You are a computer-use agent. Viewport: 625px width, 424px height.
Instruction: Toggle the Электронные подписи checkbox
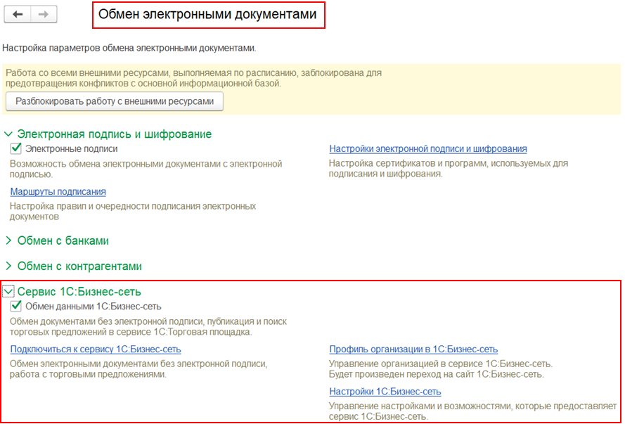[16, 148]
